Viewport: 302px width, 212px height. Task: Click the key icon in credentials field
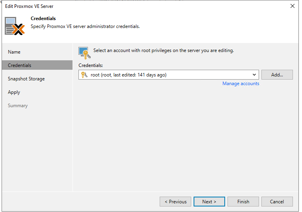84,75
